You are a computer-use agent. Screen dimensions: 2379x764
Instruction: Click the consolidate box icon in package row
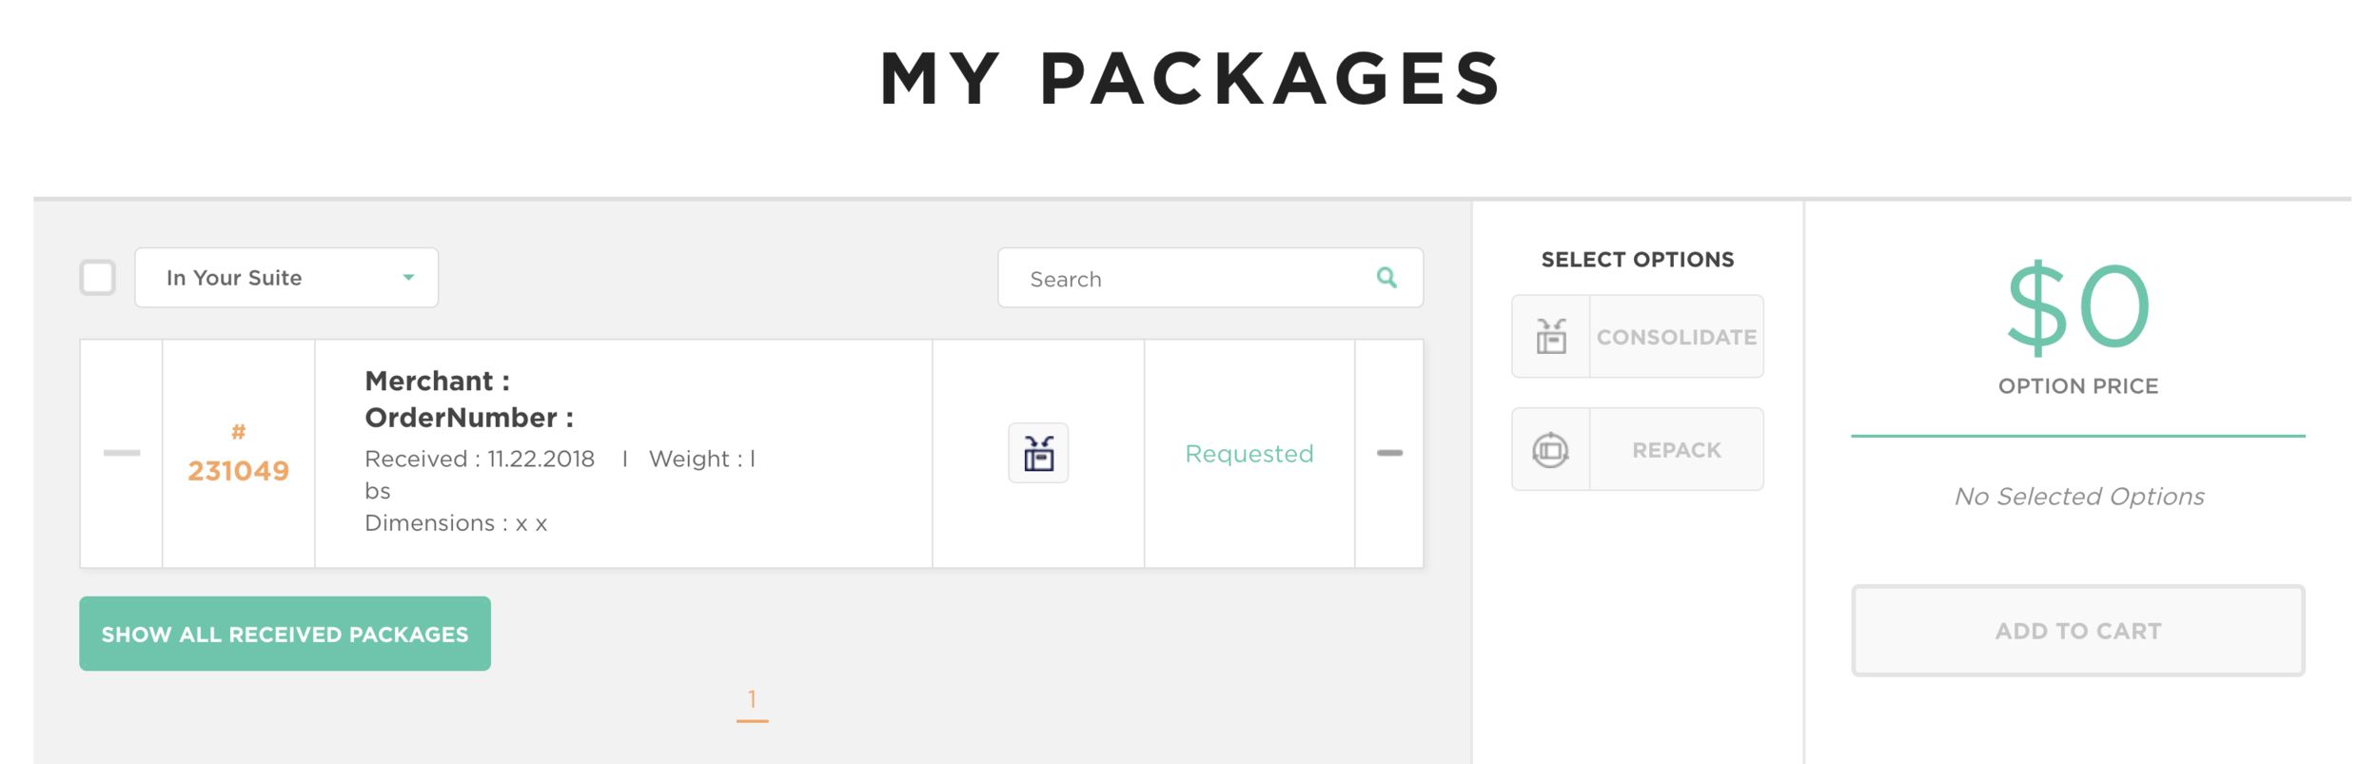[1038, 453]
